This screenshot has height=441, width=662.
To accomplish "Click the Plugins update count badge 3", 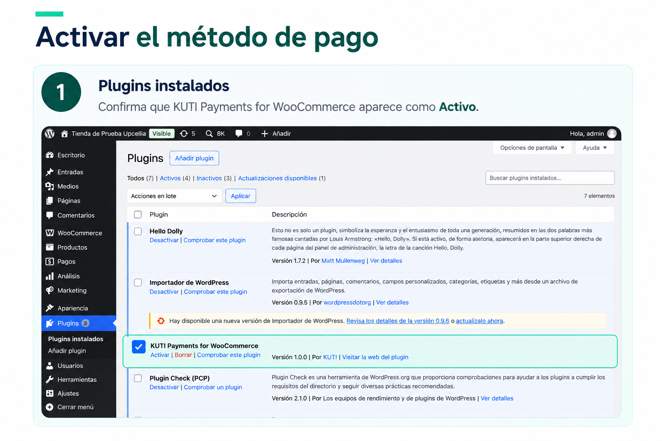I will click(x=85, y=323).
